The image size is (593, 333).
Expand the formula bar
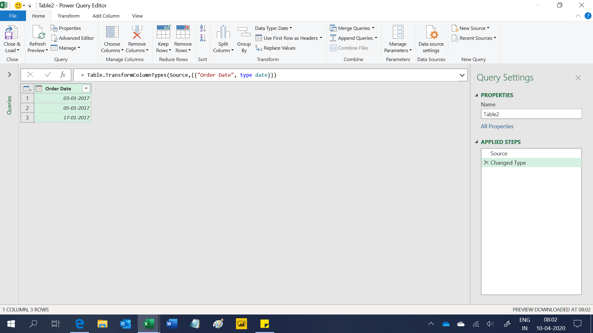462,75
